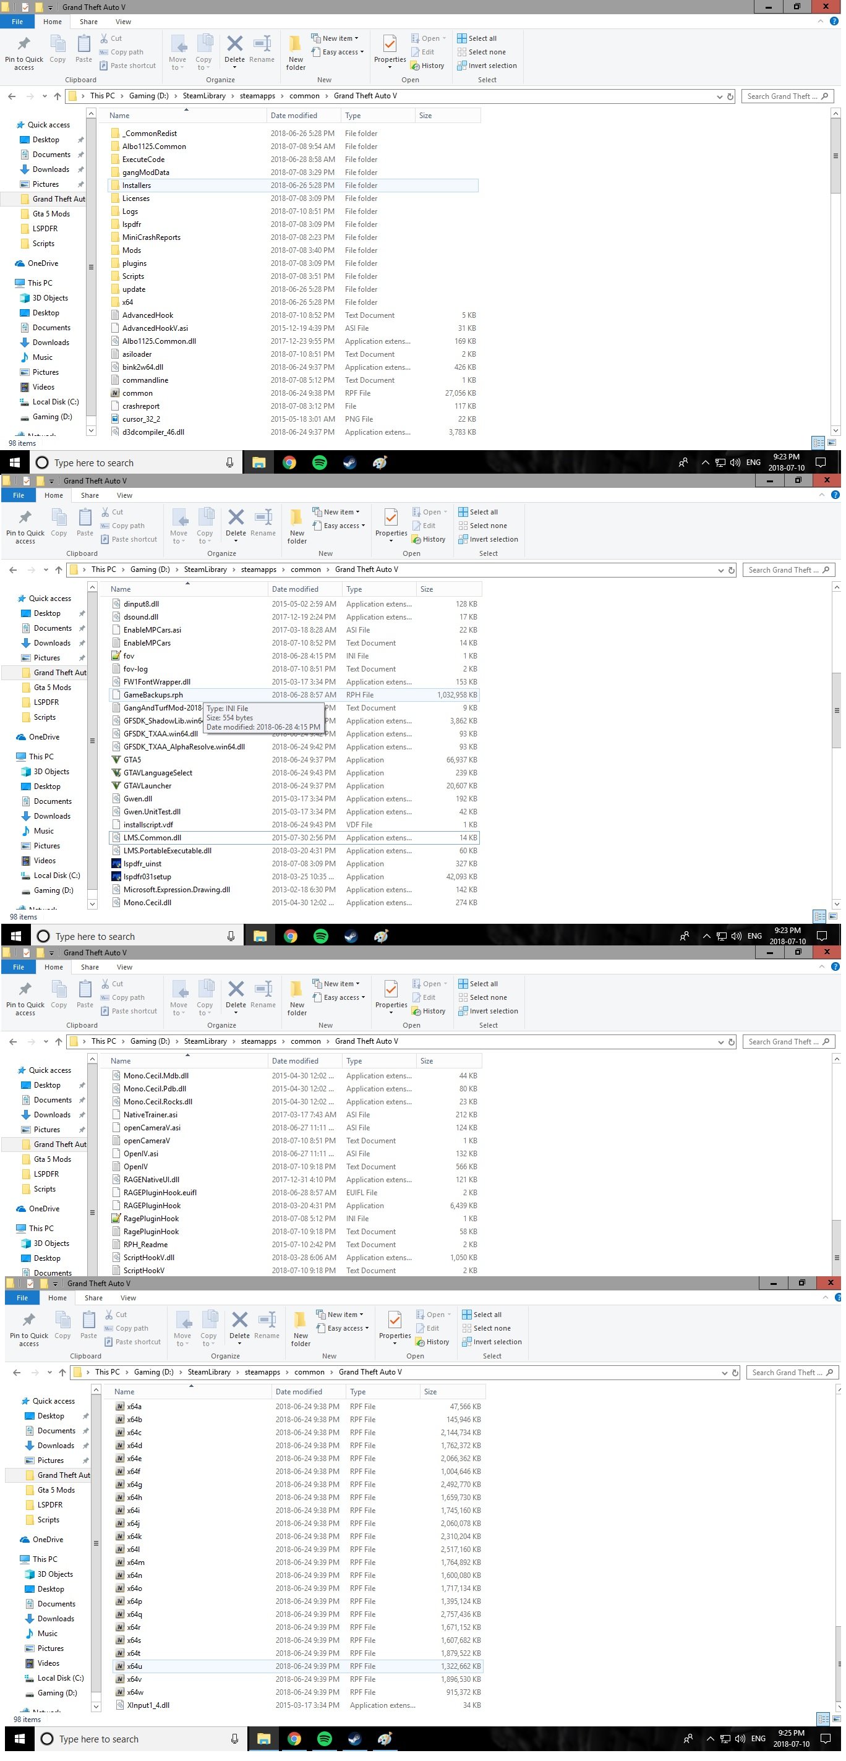Click Select all in the bottom window ribbon
Viewport: 846px width, 1761px height.
482,1315
